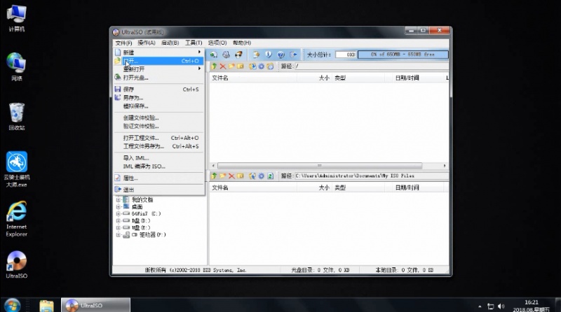
Task: Select 打开光盘... menu entry
Action: pos(158,78)
